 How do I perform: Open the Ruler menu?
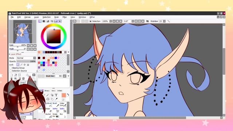click(x=57, y=17)
